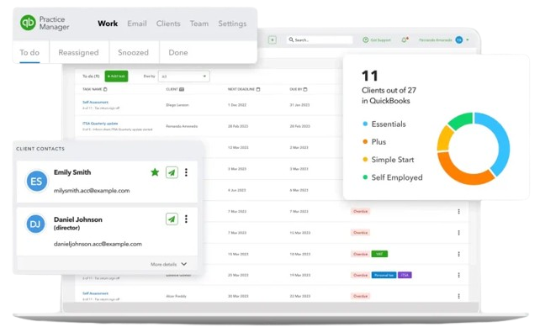Click the magnifier icon in search box
This screenshot has height=327, width=540.
[x=291, y=40]
